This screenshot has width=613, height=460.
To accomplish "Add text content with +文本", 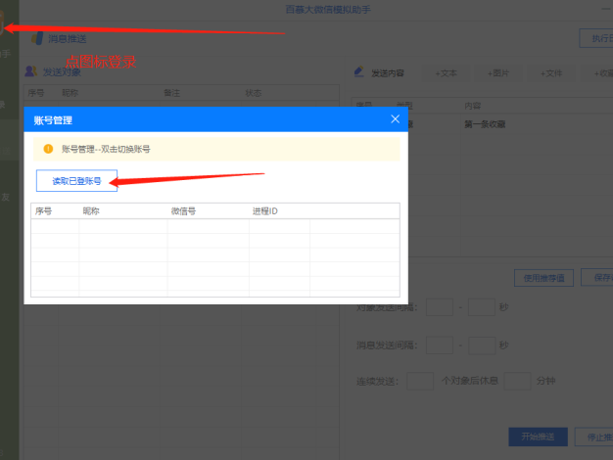I will tap(447, 73).
